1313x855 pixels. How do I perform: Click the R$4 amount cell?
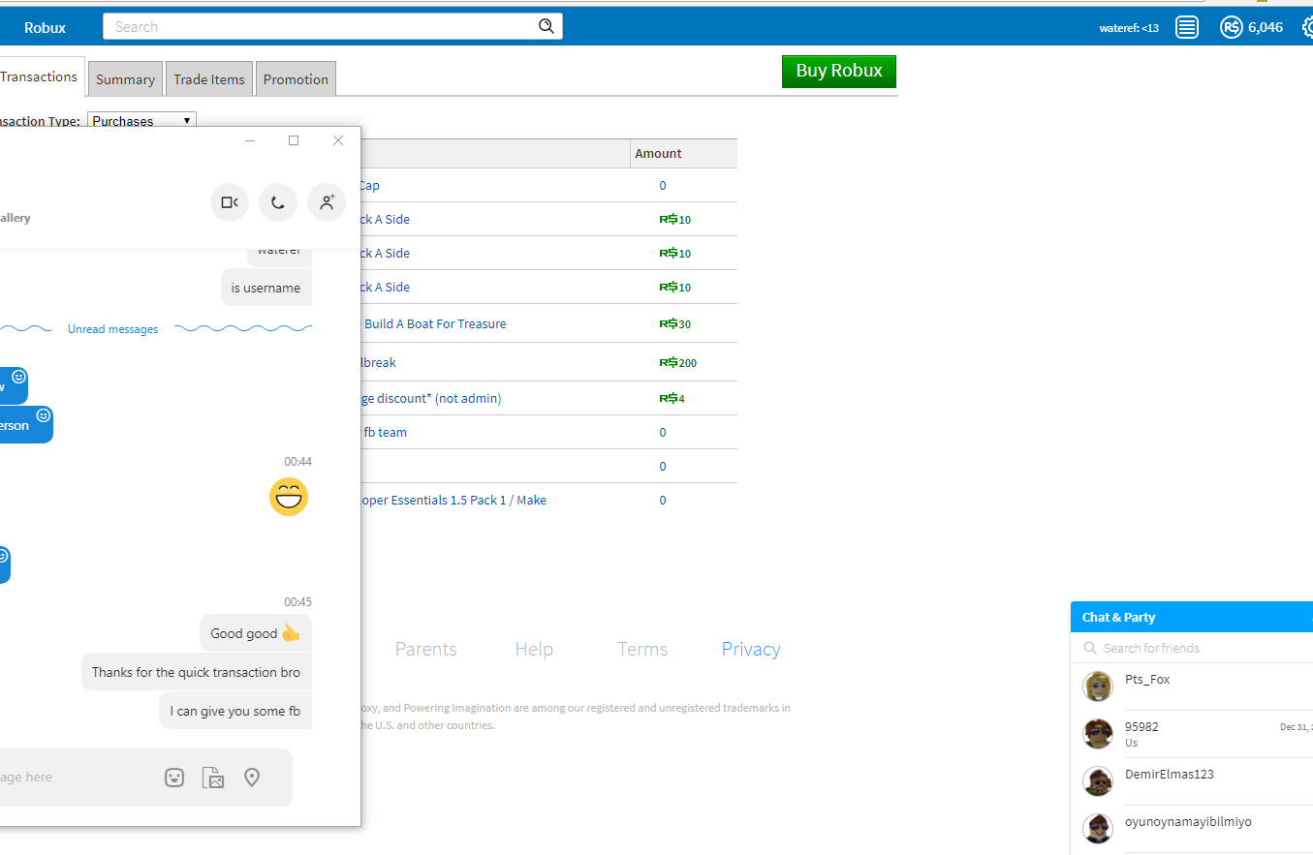(x=672, y=398)
